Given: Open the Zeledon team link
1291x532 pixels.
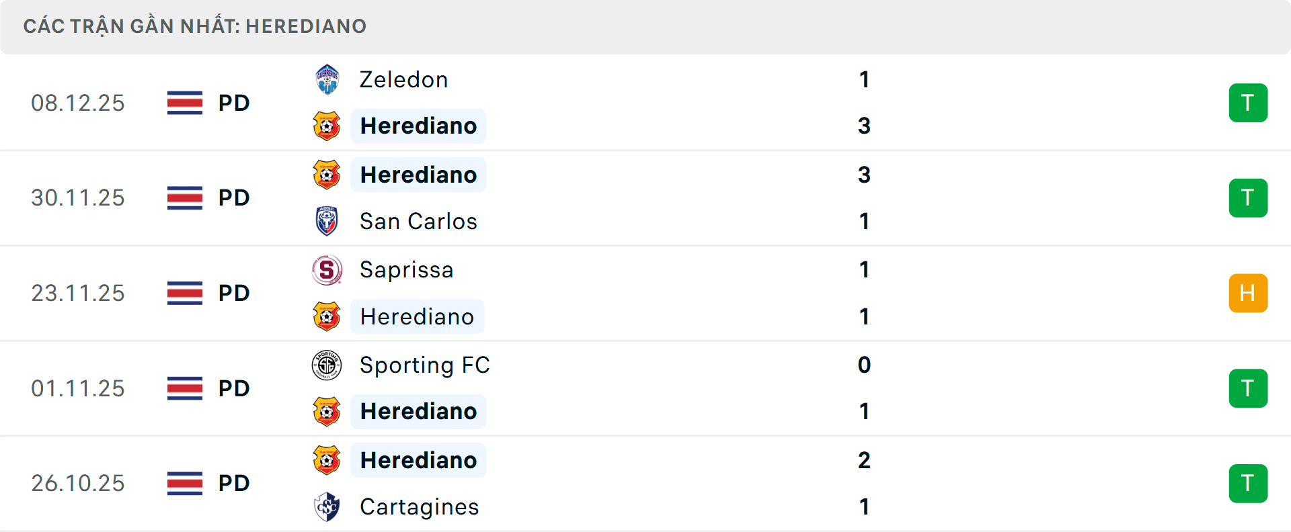Looking at the screenshot, I should coord(403,80).
